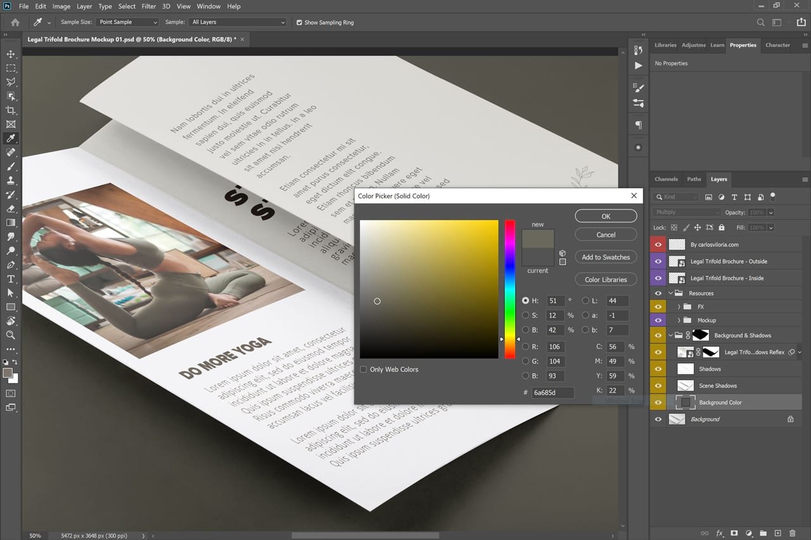Open the layer filter Kind dropdown
This screenshot has height=540, width=811.
click(677, 197)
